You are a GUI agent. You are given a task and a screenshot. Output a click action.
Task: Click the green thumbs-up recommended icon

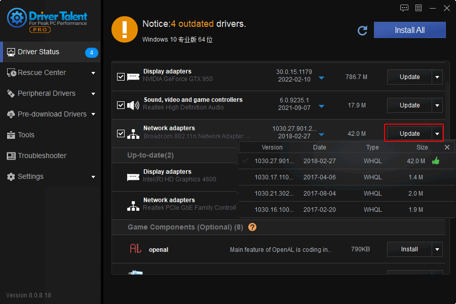click(x=436, y=161)
